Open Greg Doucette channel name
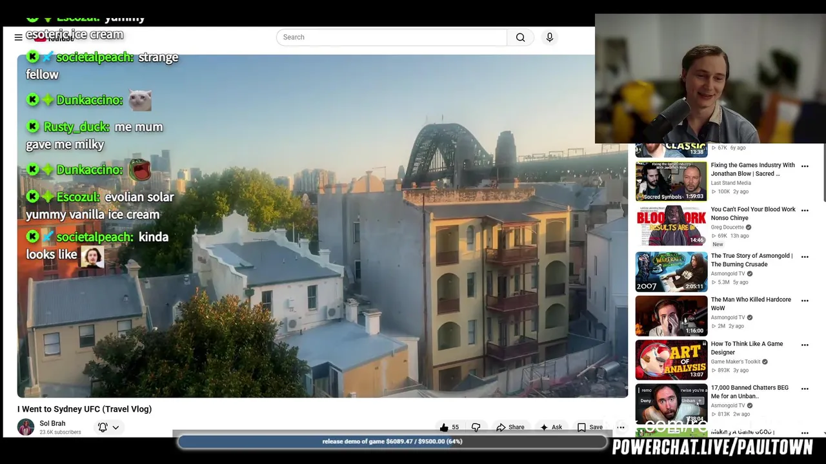The image size is (826, 464). click(728, 227)
